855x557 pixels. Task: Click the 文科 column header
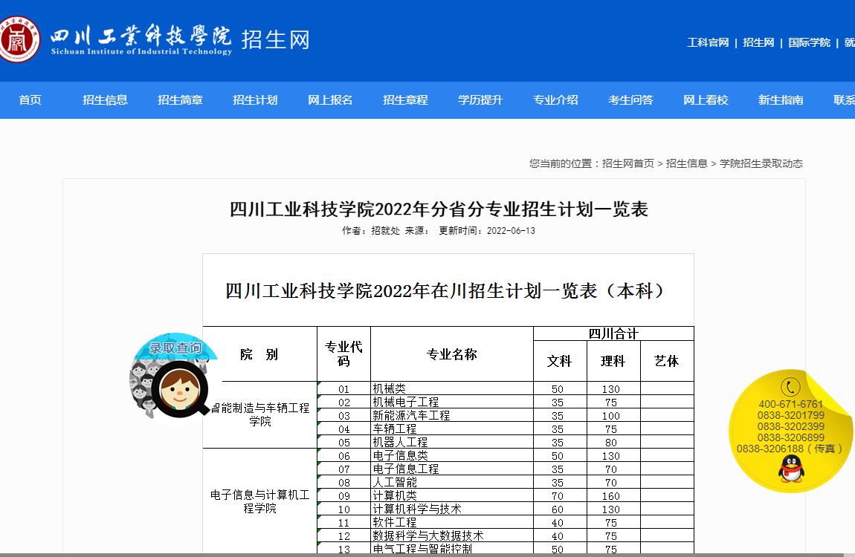click(559, 361)
